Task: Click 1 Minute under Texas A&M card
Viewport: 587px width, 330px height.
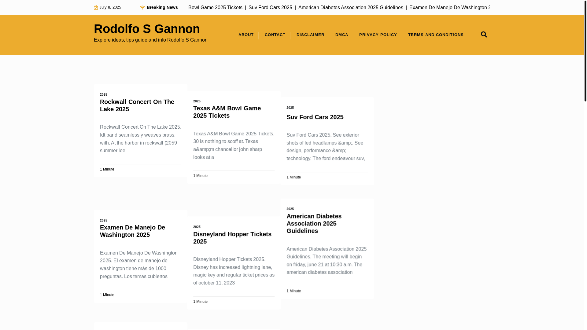Action: pyautogui.click(x=200, y=176)
